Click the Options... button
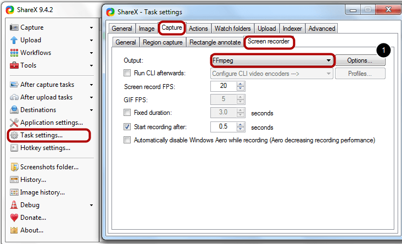 (x=359, y=60)
